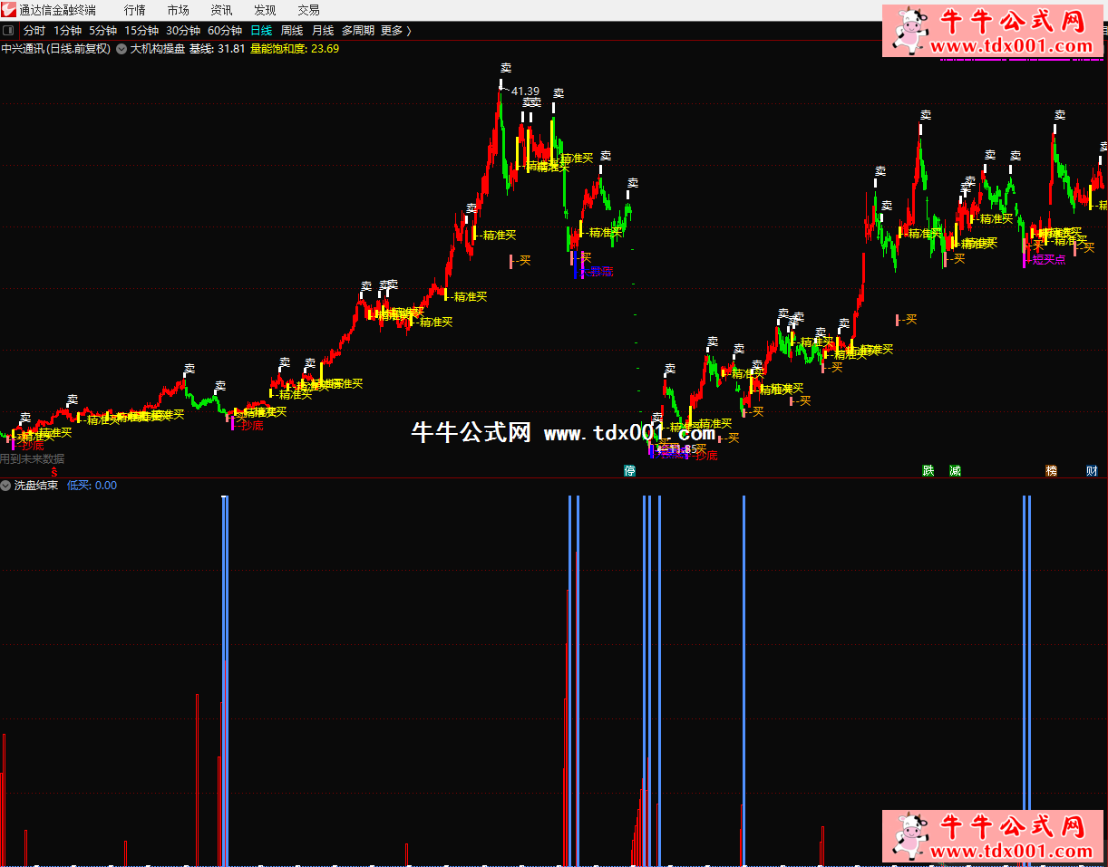Viewport: 1108px width, 867px height.
Task: Expand the 更多 periods menu
Action: [395, 30]
